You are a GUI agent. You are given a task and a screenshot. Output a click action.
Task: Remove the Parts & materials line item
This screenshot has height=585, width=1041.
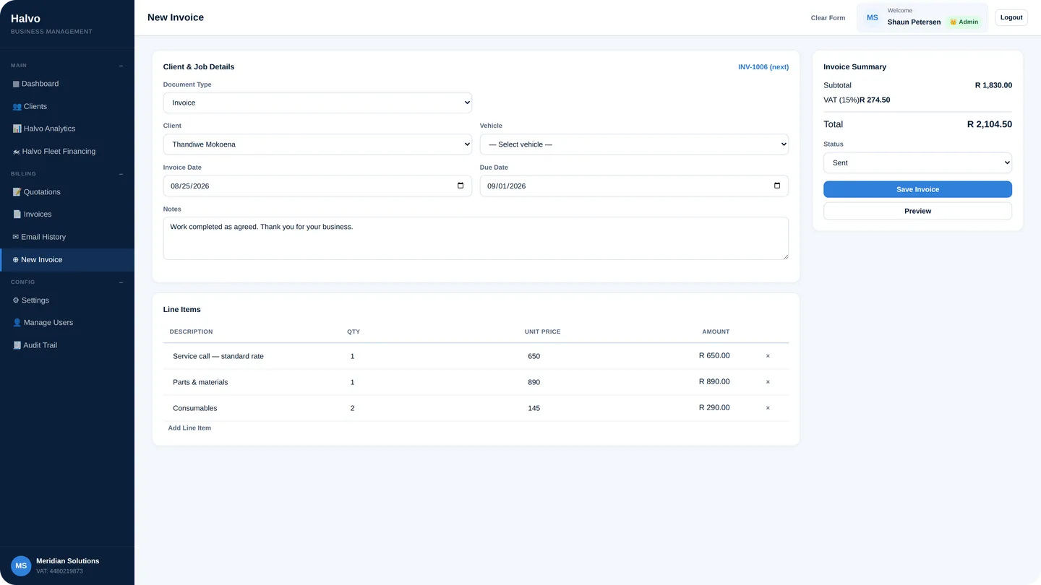(x=768, y=382)
